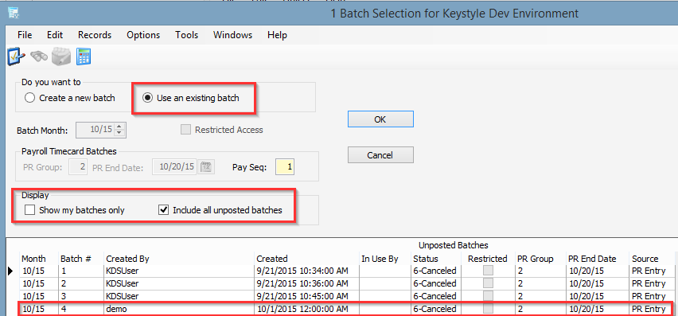Toggle Restricted checkbox in batch 4 row
This screenshot has height=316, width=678.
[x=488, y=309]
